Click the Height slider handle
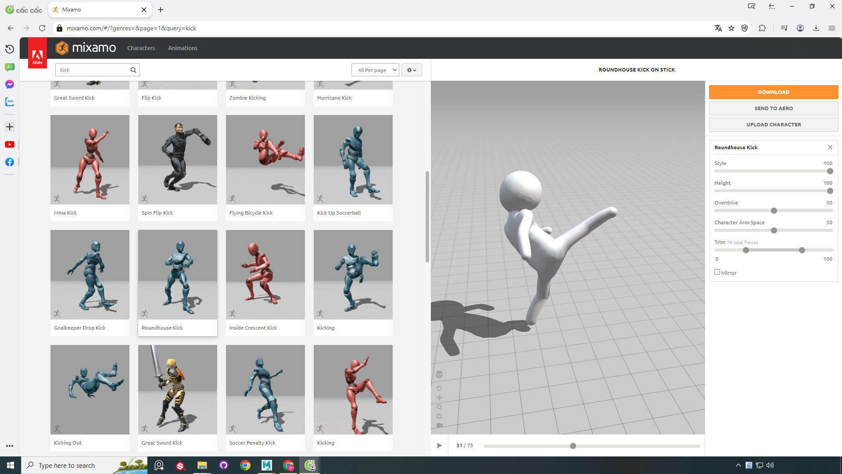This screenshot has width=842, height=474. click(x=830, y=191)
